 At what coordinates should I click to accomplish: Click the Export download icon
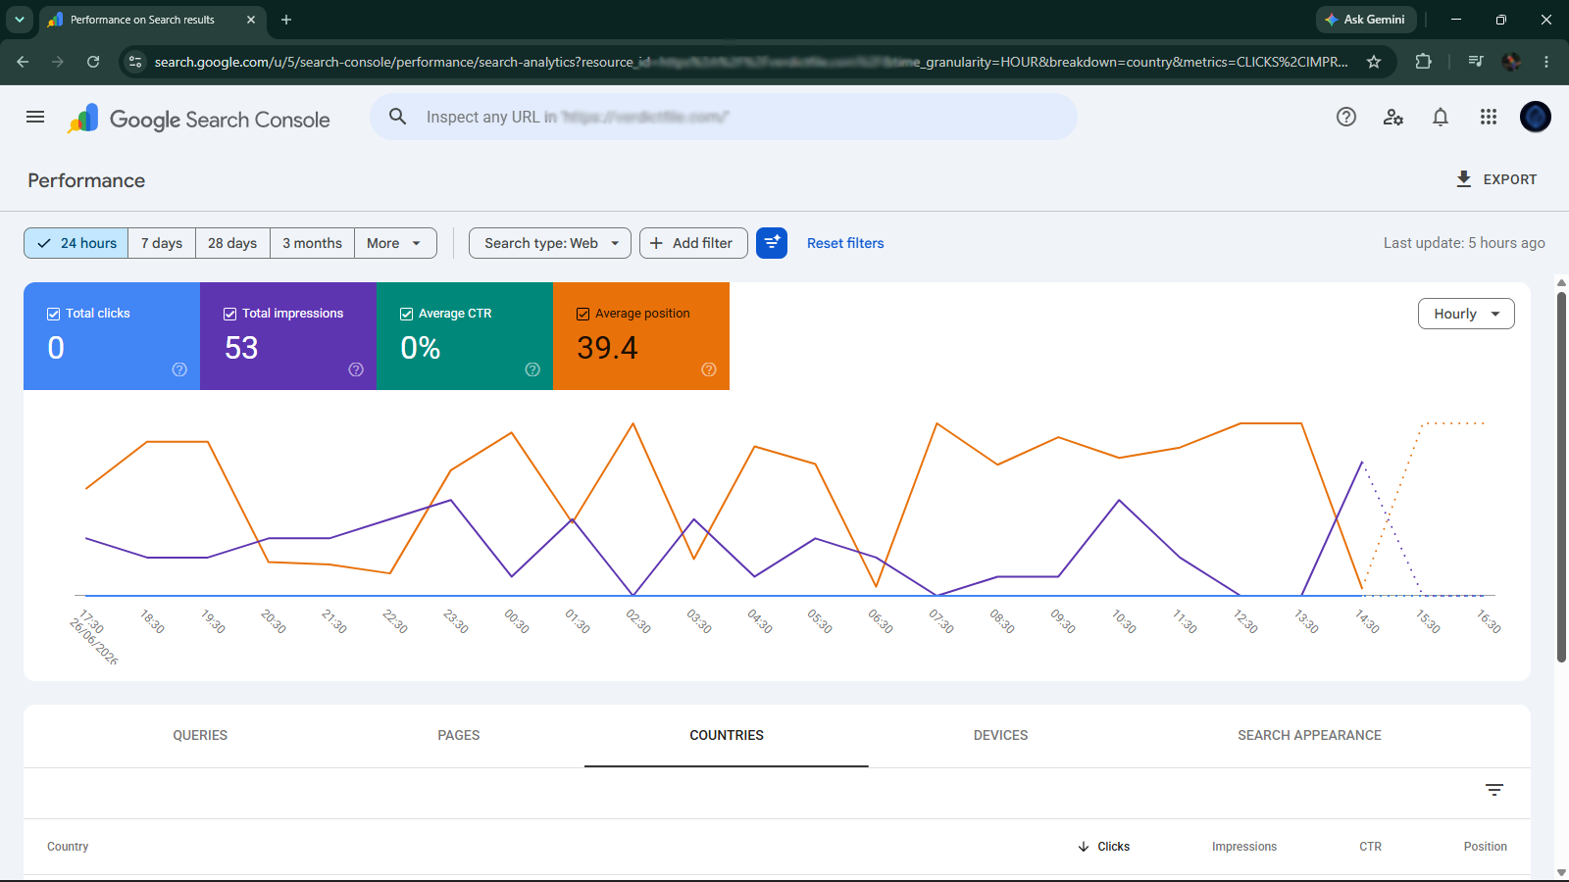[x=1464, y=179]
